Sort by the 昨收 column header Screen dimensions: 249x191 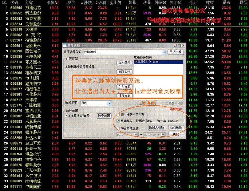210,2
